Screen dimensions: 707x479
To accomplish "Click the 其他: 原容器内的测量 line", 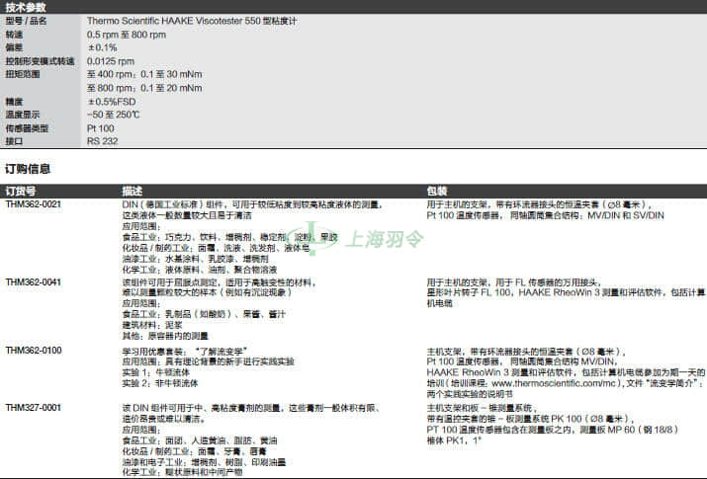I will point(165,336).
